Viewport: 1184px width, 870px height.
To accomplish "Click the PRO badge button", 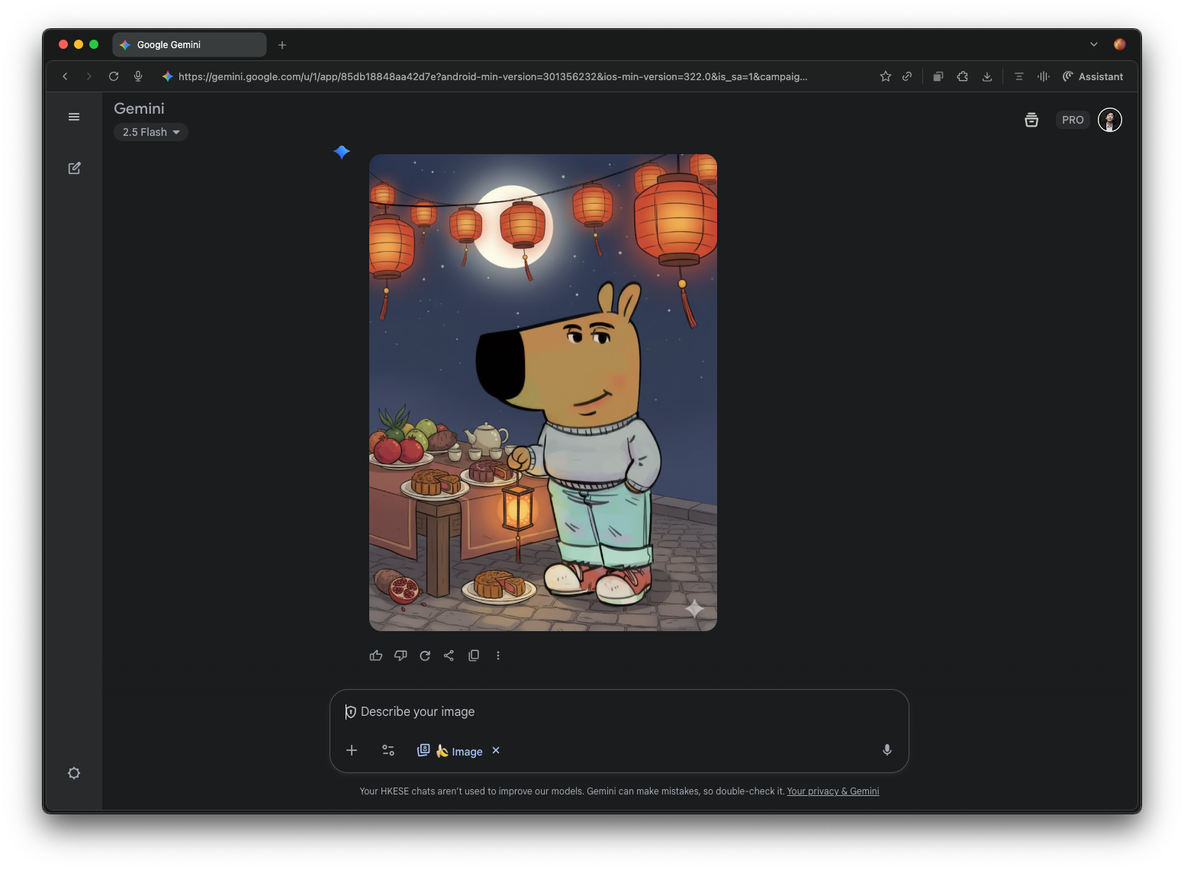I will pyautogui.click(x=1072, y=120).
